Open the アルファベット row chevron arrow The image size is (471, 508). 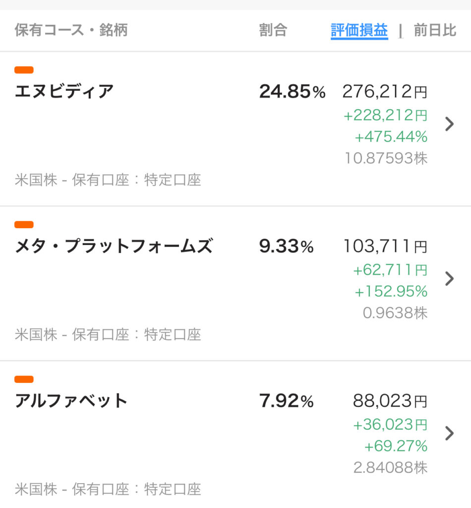(x=449, y=433)
